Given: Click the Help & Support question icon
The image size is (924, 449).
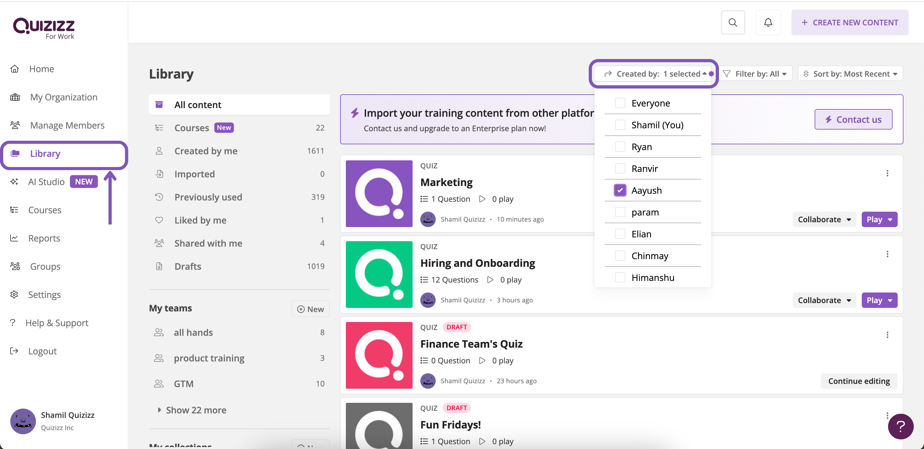Looking at the screenshot, I should point(13,322).
